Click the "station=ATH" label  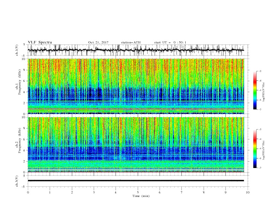pos(131,42)
